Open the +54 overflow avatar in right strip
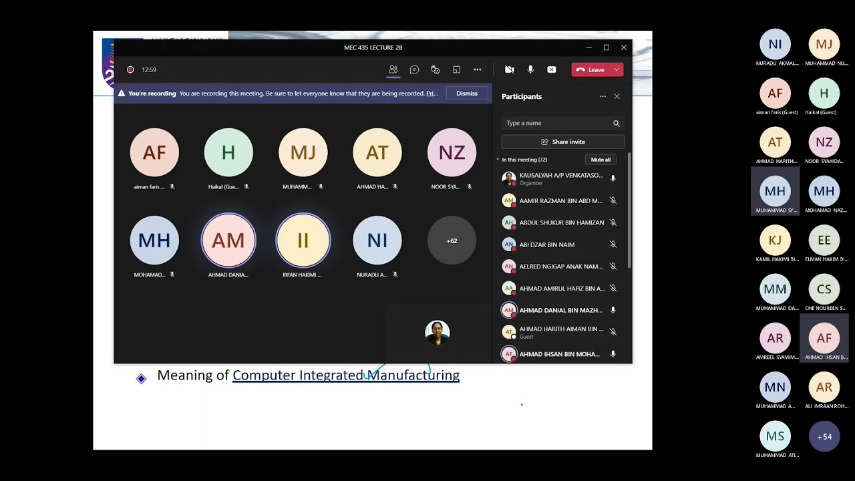The width and height of the screenshot is (855, 481). [824, 436]
